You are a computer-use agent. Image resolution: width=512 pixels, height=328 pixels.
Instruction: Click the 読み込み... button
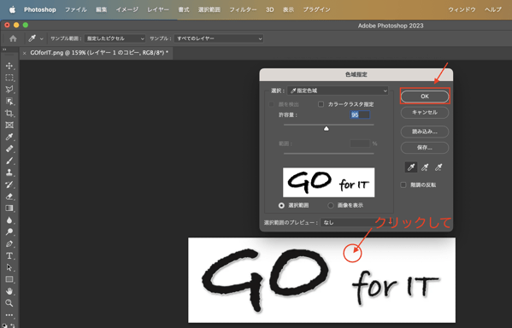pyautogui.click(x=425, y=132)
